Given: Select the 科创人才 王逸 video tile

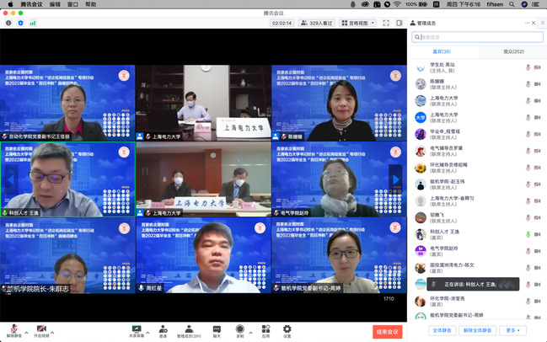Looking at the screenshot, I should (x=67, y=179).
